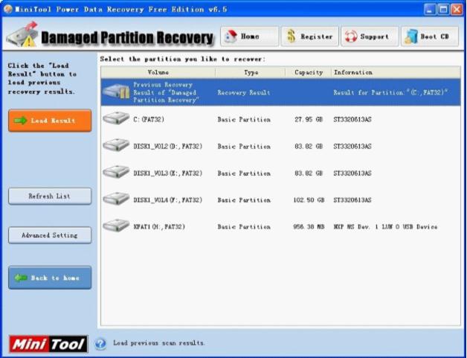Open the Home toolbar button
The width and height of the screenshot is (467, 358).
[x=250, y=36]
